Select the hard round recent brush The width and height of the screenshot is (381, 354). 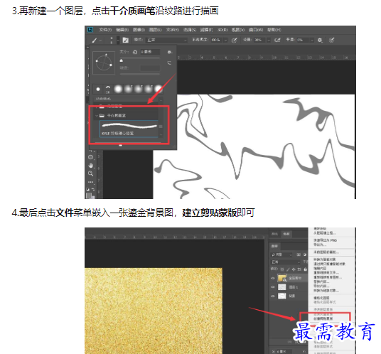tap(98, 89)
